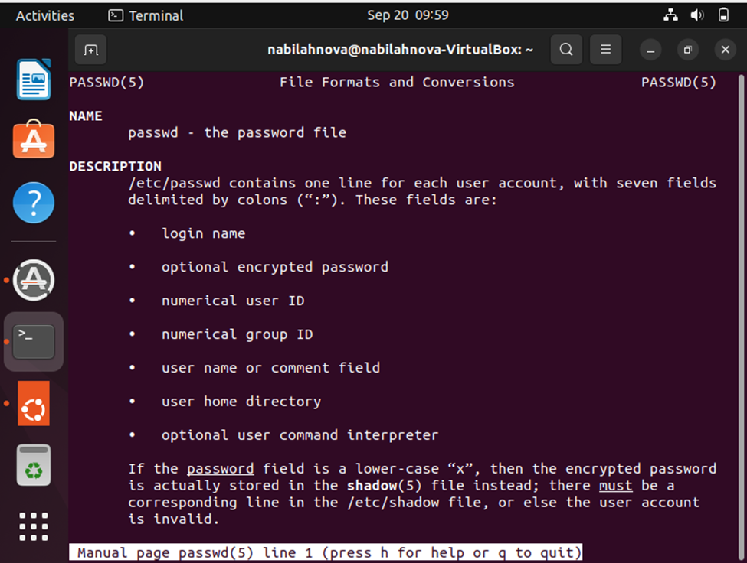Open the terminal search tool
Screen dimensions: 747x563
(566, 50)
